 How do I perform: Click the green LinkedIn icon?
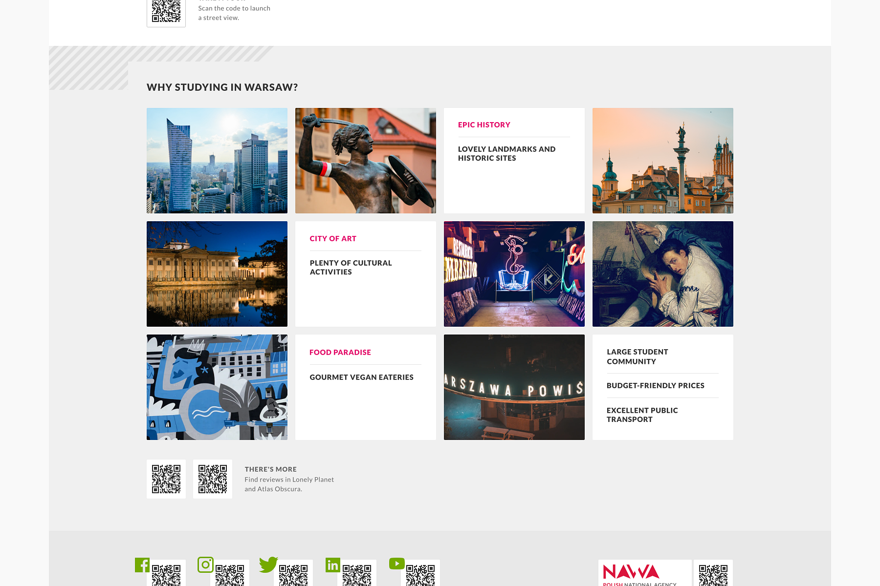pos(333,565)
